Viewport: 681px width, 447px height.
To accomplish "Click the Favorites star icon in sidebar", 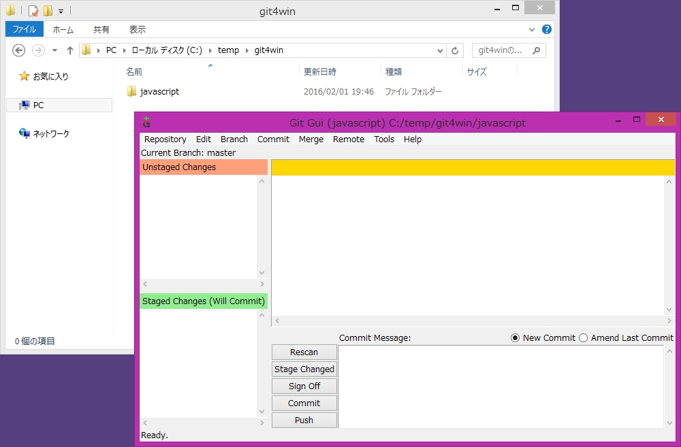I will click(25, 76).
